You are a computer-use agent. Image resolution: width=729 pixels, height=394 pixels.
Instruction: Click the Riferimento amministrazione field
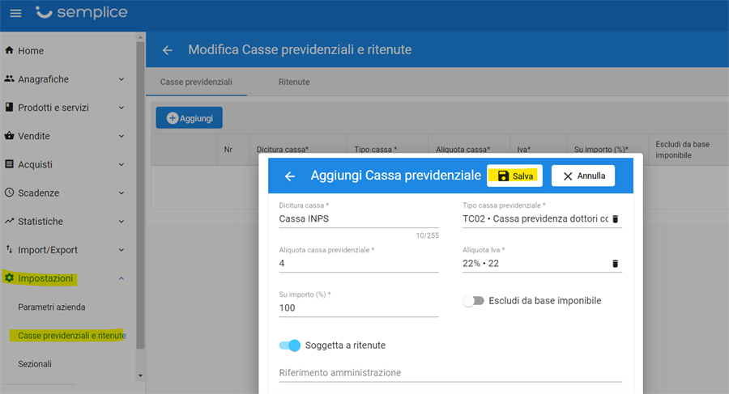[450, 373]
